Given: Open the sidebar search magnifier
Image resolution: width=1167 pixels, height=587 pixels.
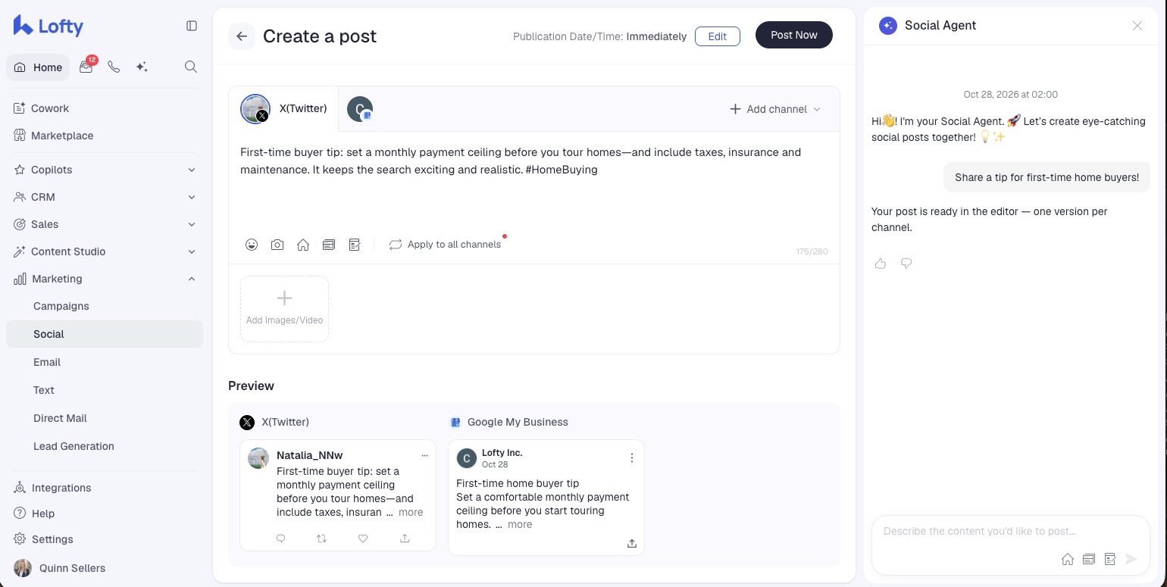Looking at the screenshot, I should 191,67.
